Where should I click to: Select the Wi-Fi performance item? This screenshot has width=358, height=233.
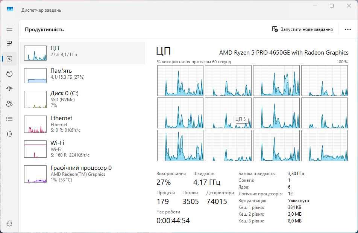82,149
